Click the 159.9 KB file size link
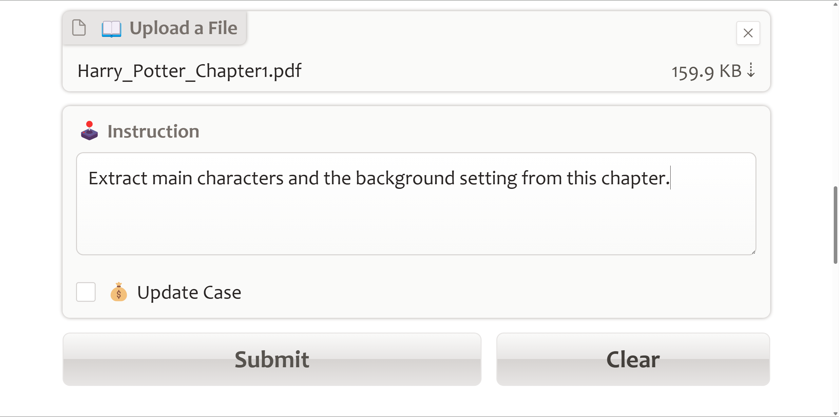Image resolution: width=839 pixels, height=417 pixels. (x=706, y=71)
